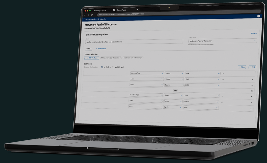Screen dimensions: 267x163
Task: Switch to the Export Rules browser tab
Action: pyautogui.click(x=121, y=10)
